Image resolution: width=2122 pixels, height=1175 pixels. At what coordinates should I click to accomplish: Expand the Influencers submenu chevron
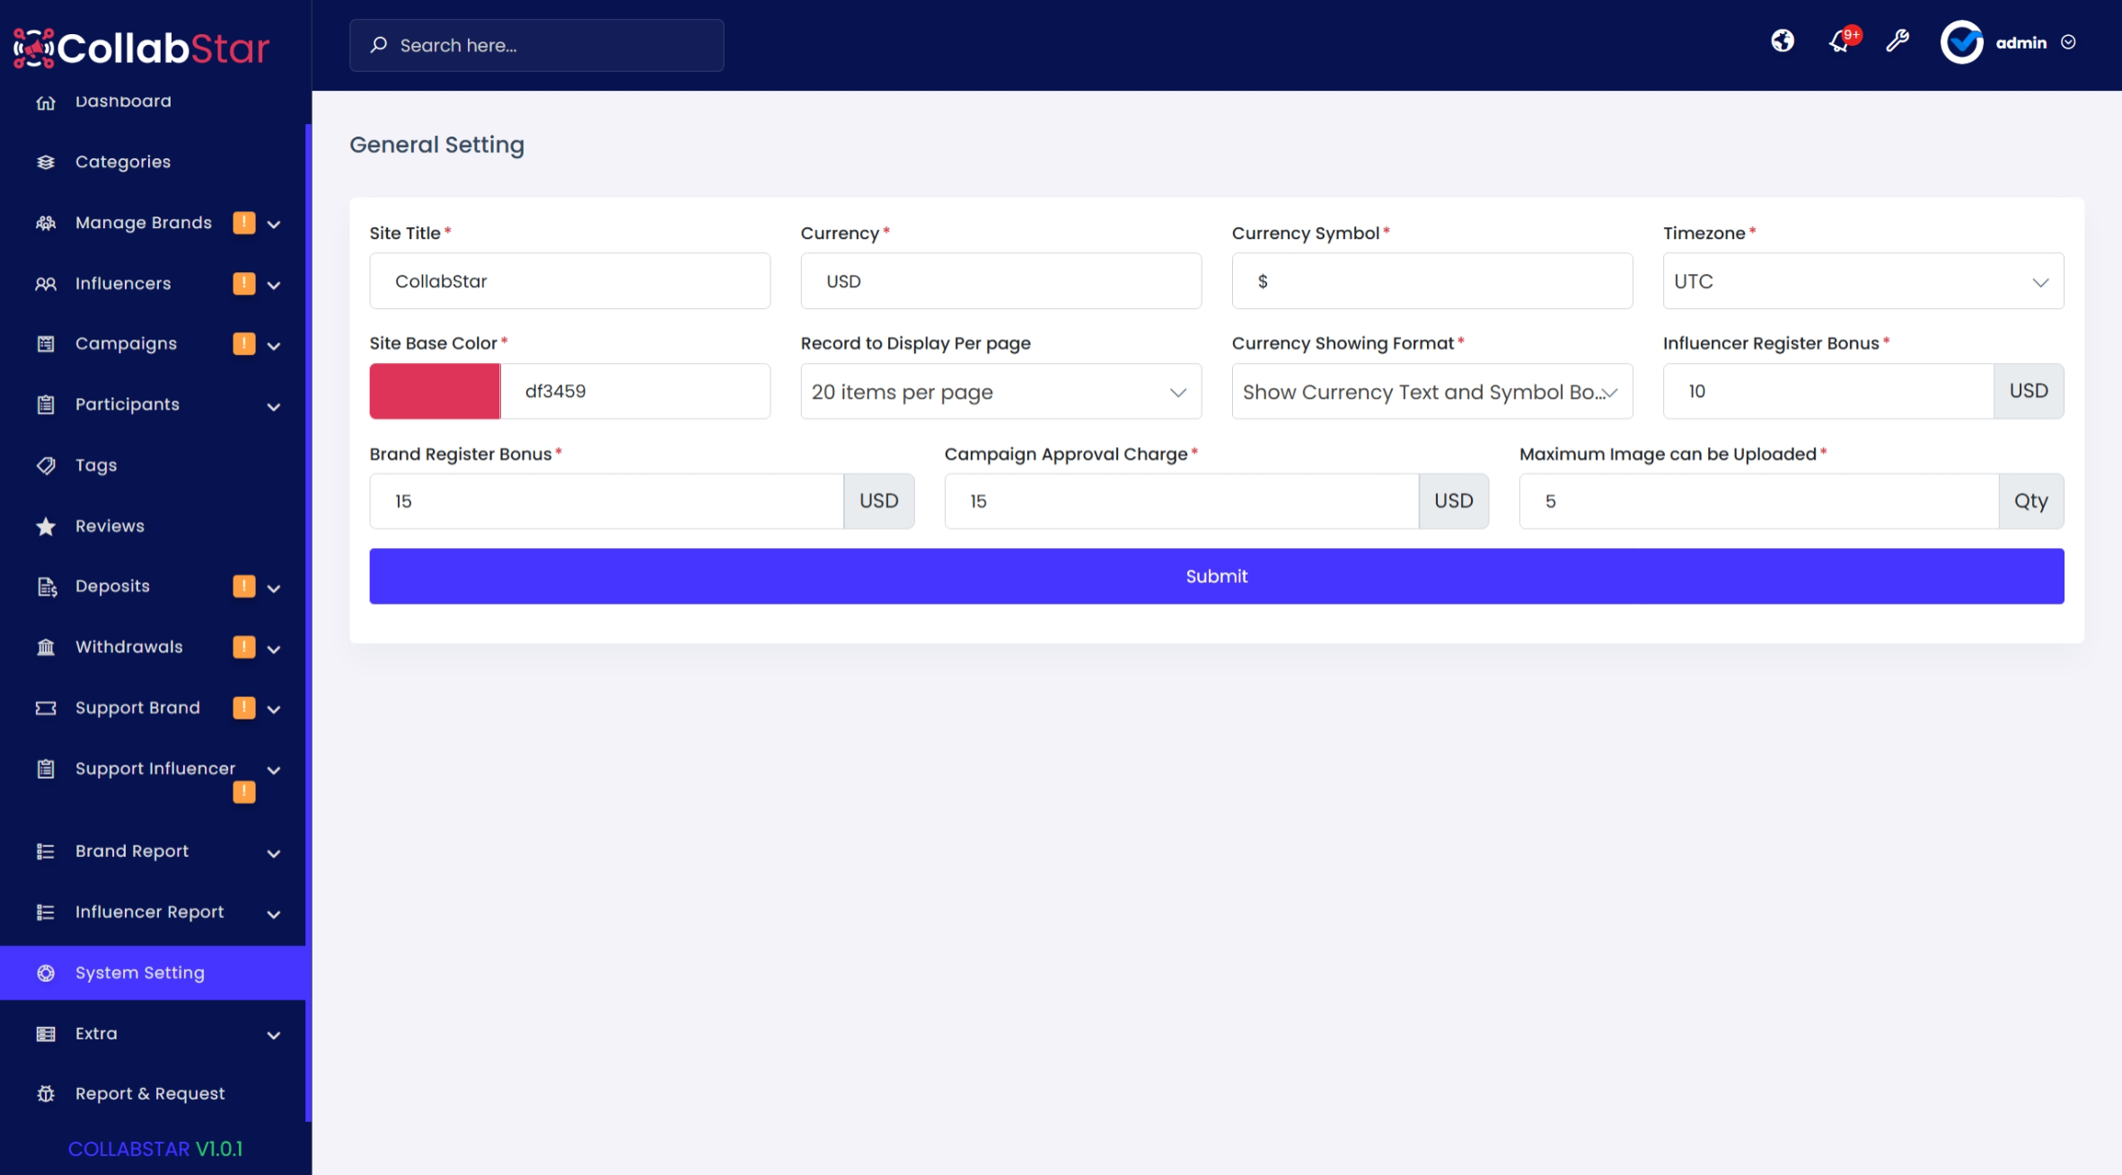point(274,285)
